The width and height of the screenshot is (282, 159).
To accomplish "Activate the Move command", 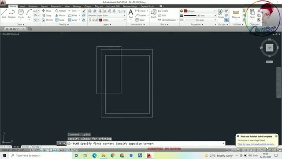I will [47, 11].
